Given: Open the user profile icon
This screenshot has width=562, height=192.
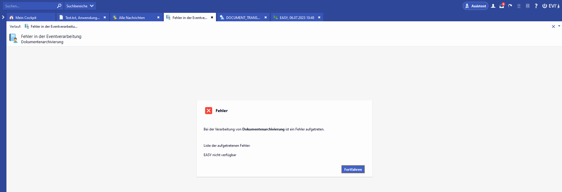Looking at the screenshot, I should pos(493,6).
